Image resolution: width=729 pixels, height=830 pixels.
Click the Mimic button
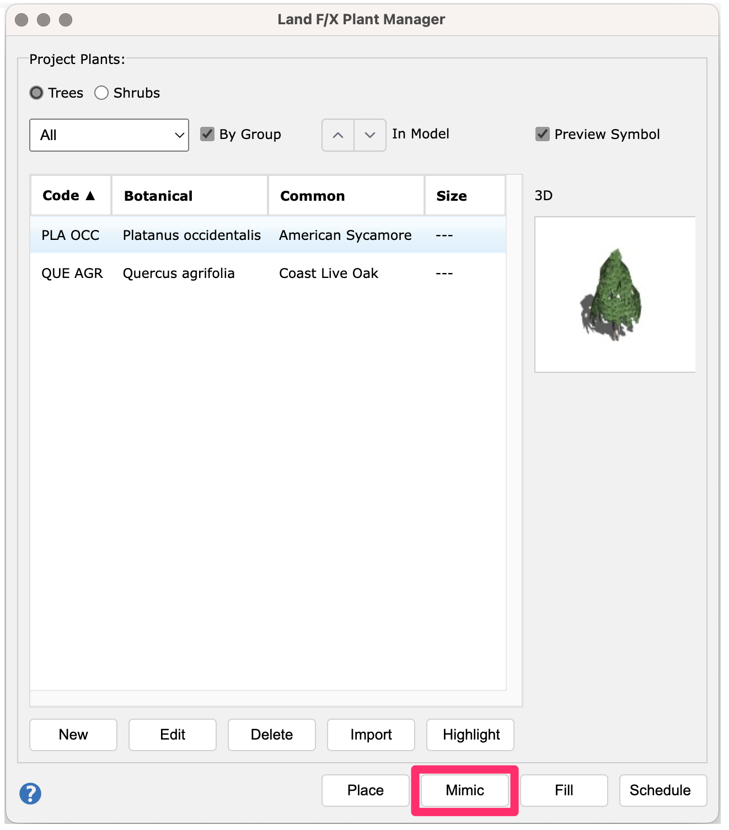point(465,790)
